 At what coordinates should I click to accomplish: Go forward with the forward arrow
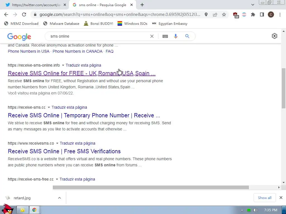[15, 14]
